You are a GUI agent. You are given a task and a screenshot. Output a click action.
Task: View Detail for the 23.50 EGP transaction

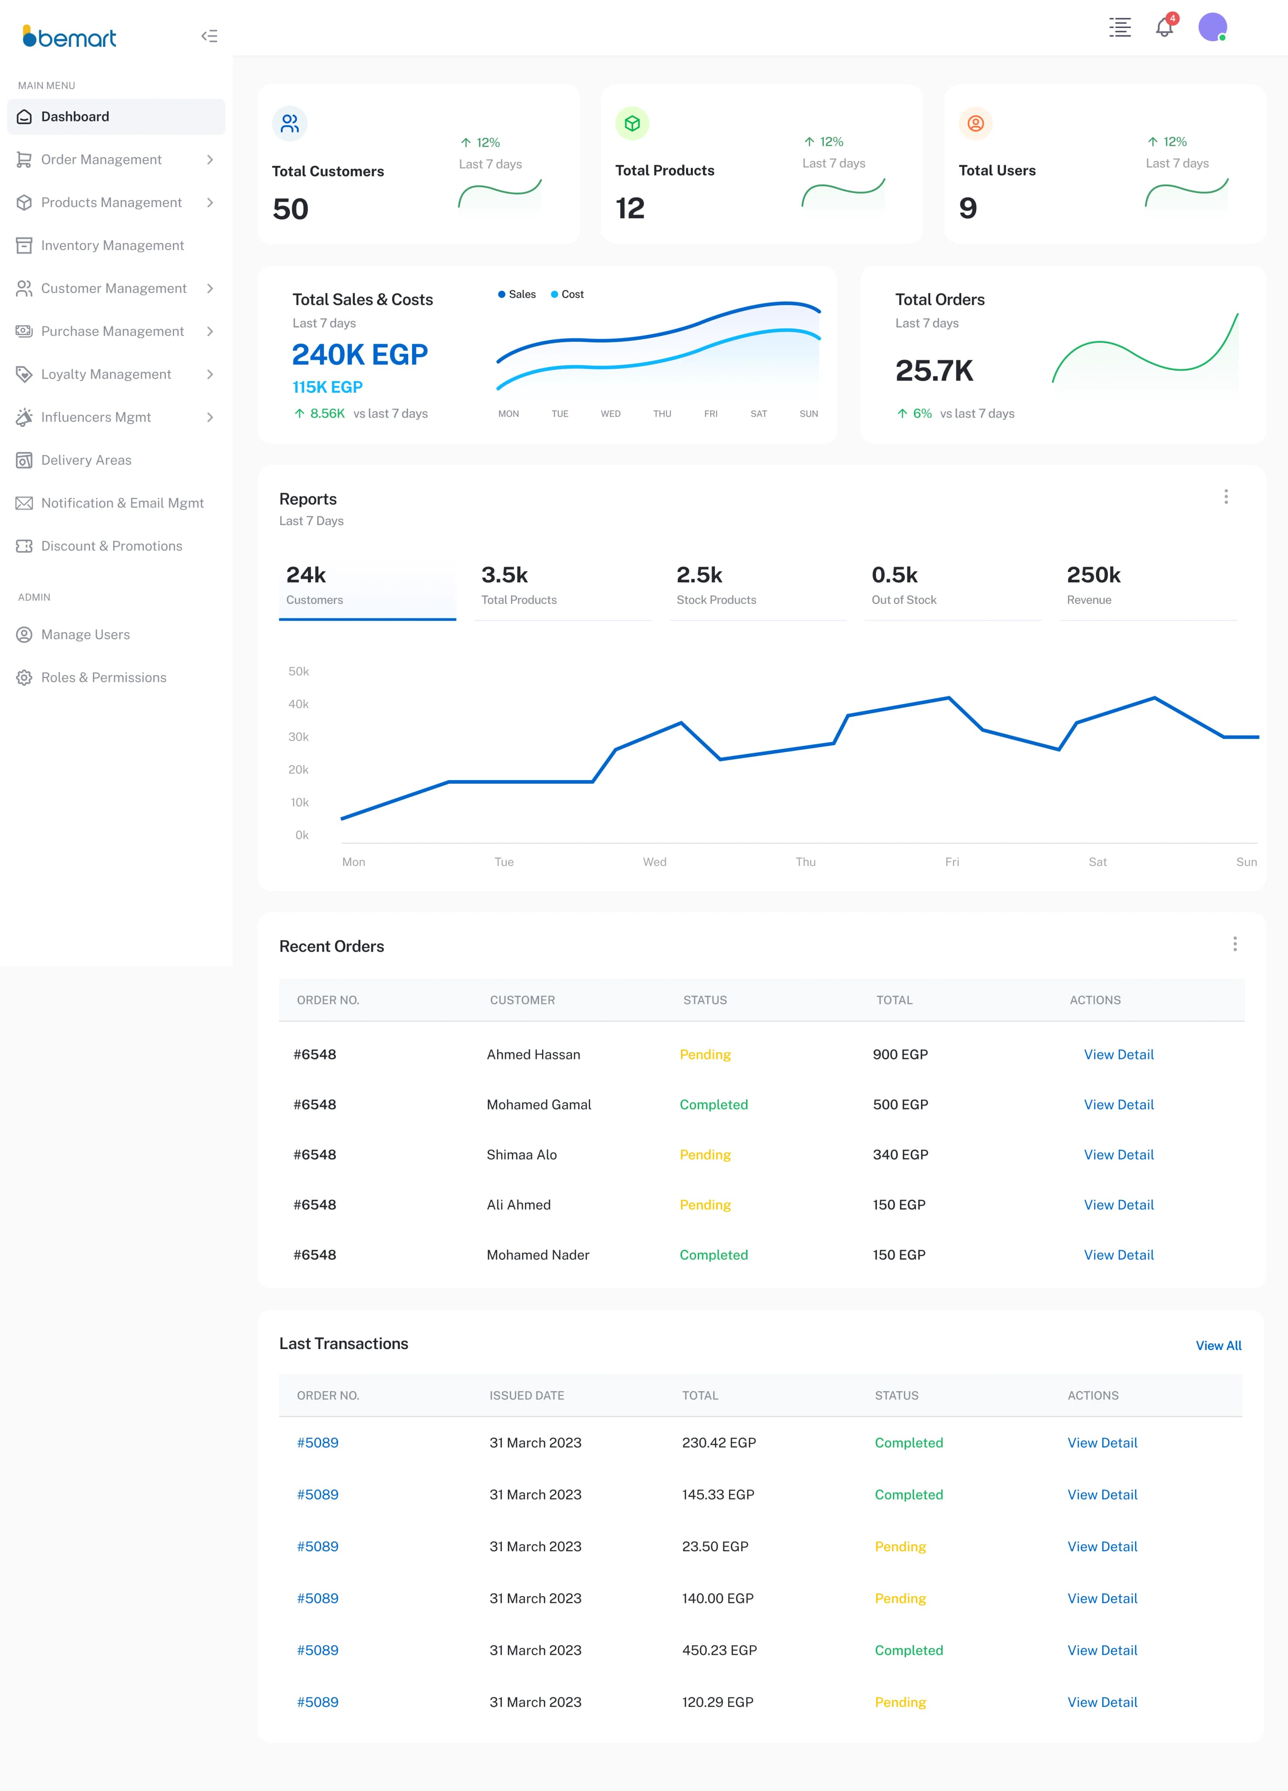1102,1546
